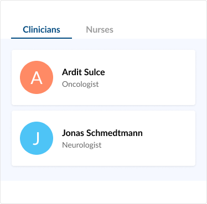
Task: Open Ardit Sulce's name link
Action: (84, 72)
